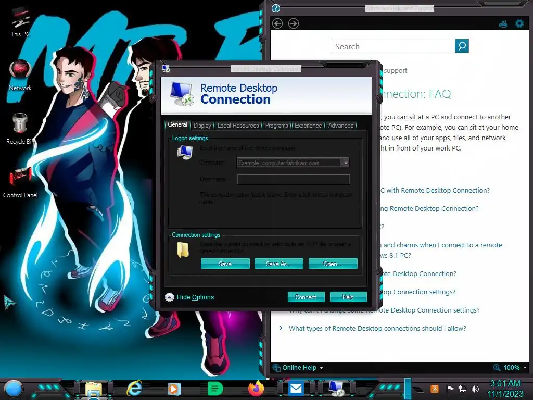The image size is (533, 400).
Task: Open Help settings gear icon
Action: point(519,23)
